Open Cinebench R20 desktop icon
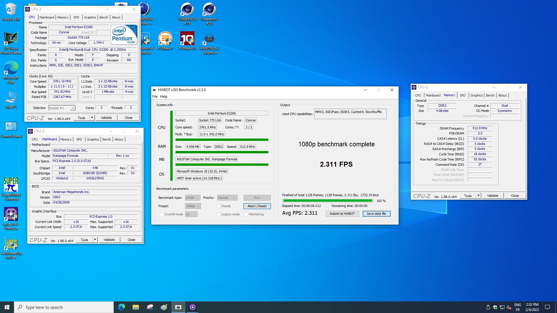557x313 pixels. [209, 14]
